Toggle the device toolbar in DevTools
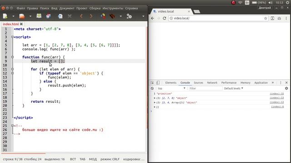291x163 pixels. point(158,82)
